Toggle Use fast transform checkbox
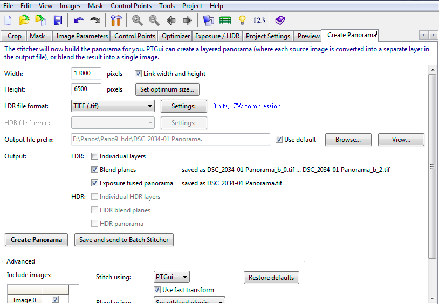The image size is (439, 304). pos(157,290)
